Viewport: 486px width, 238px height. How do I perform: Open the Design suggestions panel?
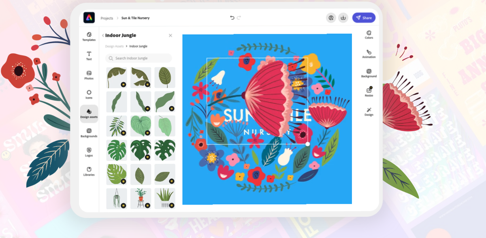point(369,111)
